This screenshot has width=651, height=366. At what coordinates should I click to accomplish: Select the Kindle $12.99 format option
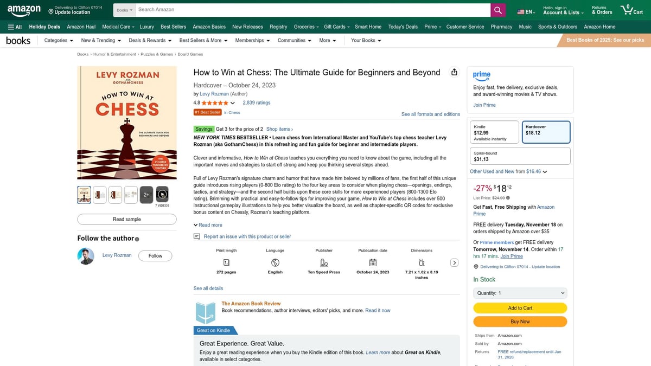[x=494, y=131]
